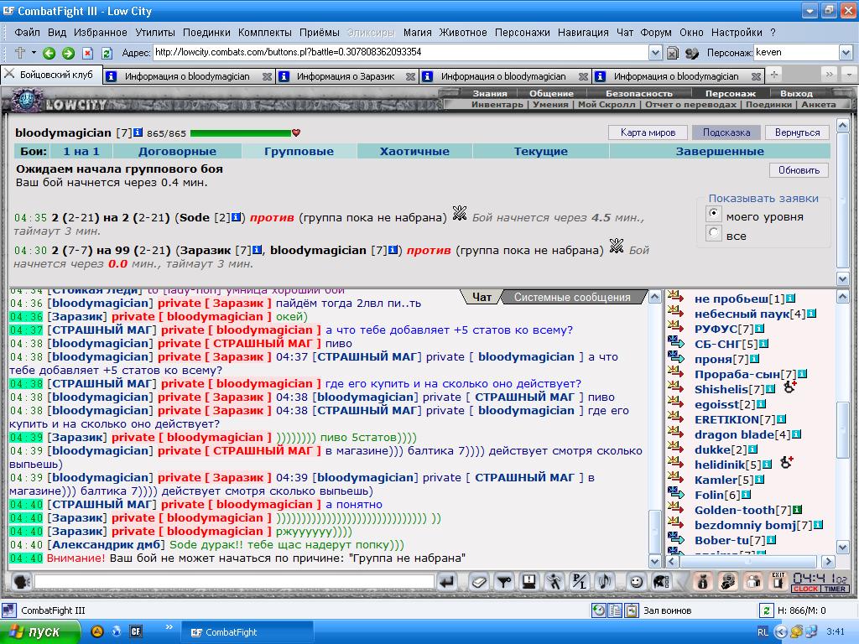Click the green page refresh icon
The height and width of the screenshot is (644, 859).
[107, 53]
